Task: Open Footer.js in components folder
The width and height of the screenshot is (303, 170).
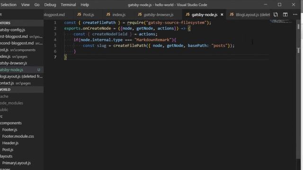Action: 22,130
